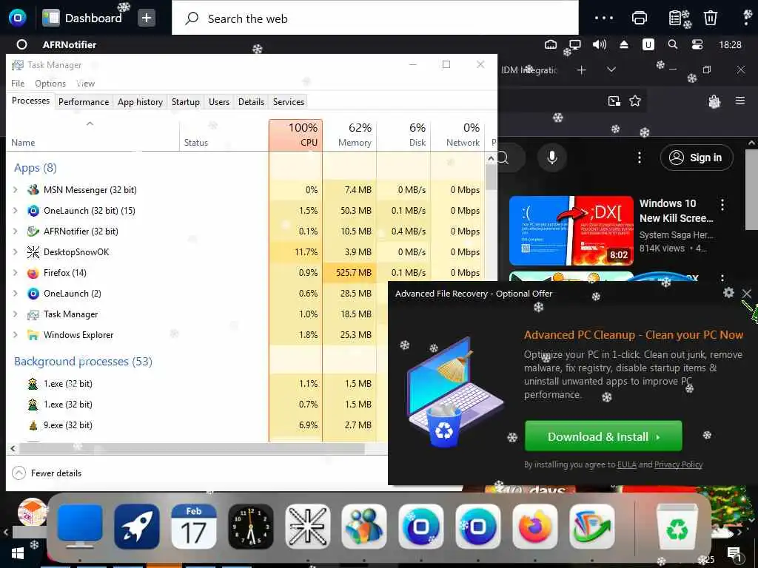Close the Advanced File Recovery offer popup
This screenshot has width=758, height=568.
(x=747, y=293)
